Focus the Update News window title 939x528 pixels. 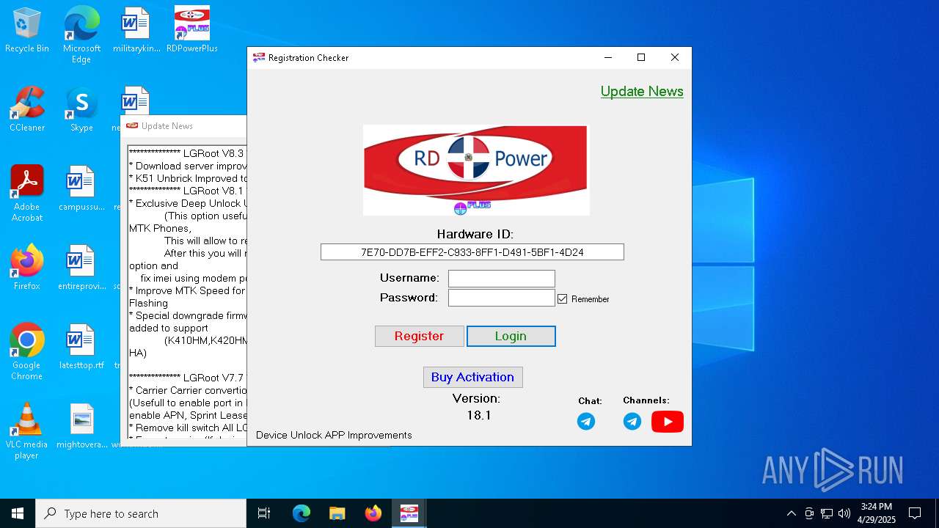point(167,126)
